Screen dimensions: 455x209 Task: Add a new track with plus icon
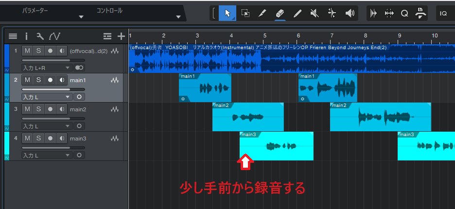click(121, 36)
